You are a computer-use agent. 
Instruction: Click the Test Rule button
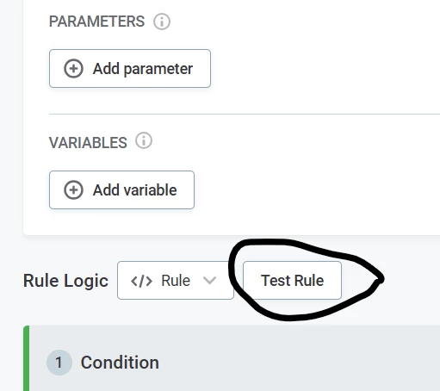pyautogui.click(x=292, y=281)
